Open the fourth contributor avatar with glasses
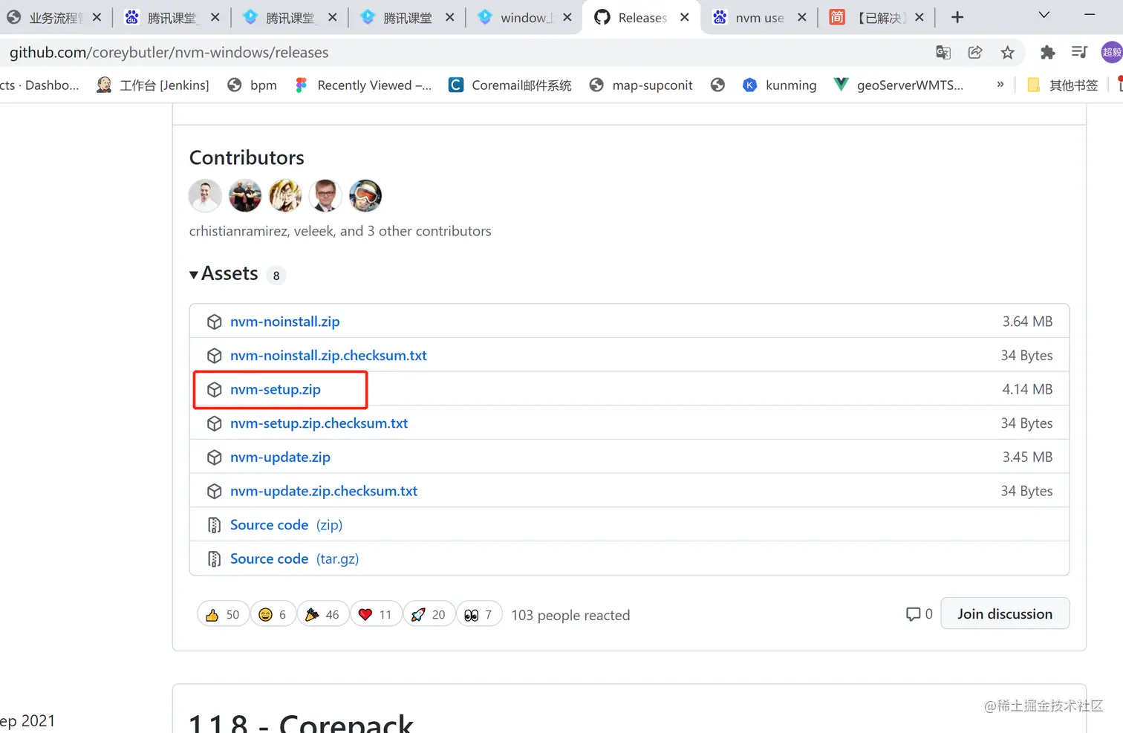This screenshot has height=733, width=1123. tap(325, 195)
